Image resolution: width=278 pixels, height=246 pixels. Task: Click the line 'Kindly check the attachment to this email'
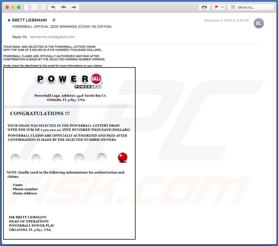[x=53, y=66]
